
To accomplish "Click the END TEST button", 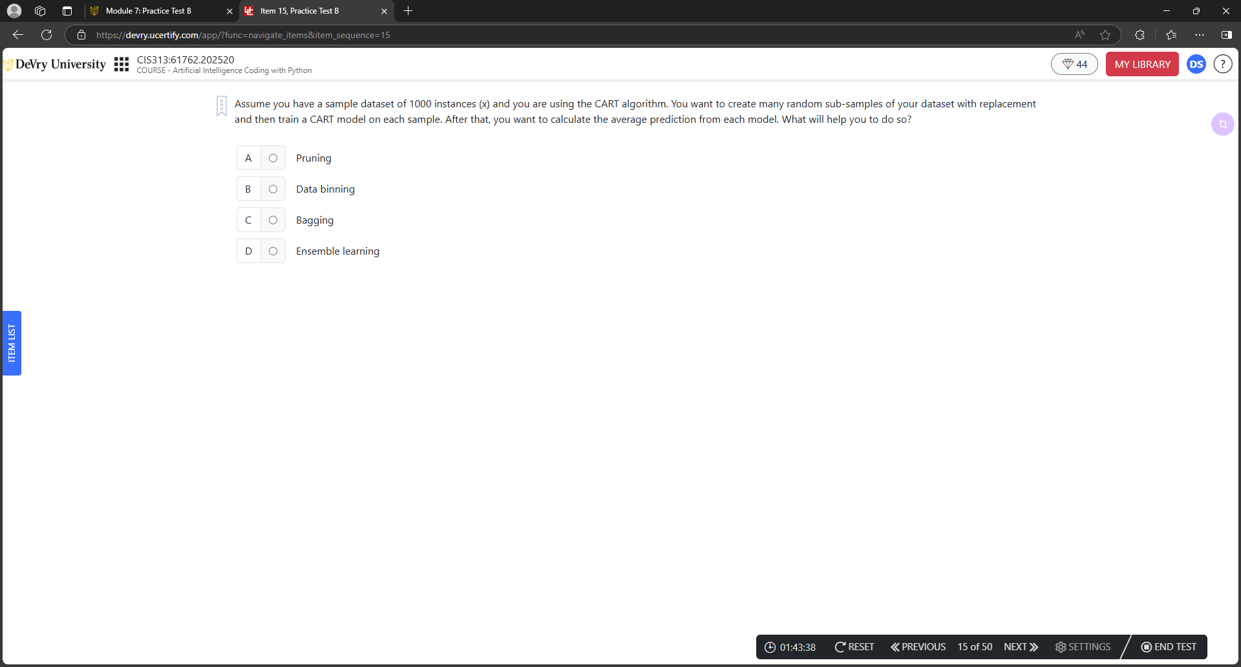I will click(x=1169, y=647).
